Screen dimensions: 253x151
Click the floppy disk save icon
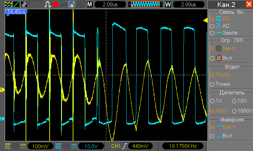[71, 4]
